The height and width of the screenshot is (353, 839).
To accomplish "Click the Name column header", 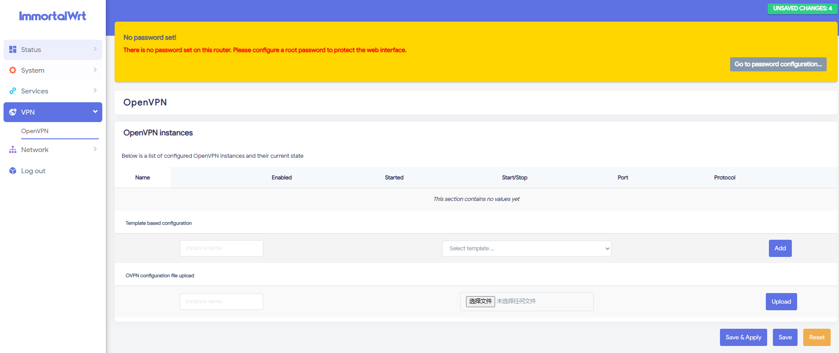I will tap(142, 178).
